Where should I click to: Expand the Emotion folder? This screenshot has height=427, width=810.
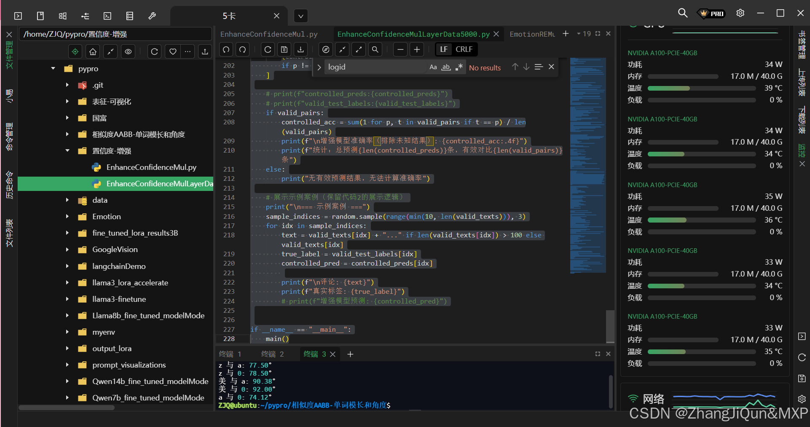[x=67, y=216]
